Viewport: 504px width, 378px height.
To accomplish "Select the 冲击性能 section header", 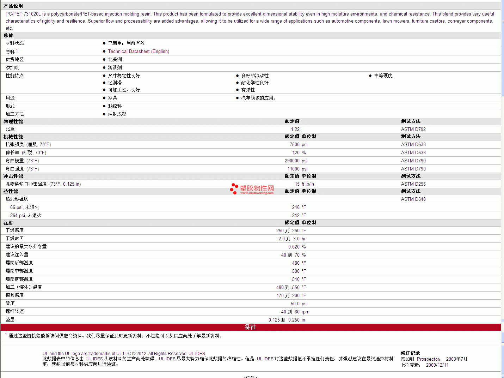I will coord(13,176).
